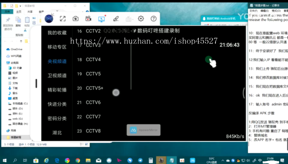This screenshot has width=288, height=164.
Task: Play channel 18 CCTV4
Action: click(89, 60)
